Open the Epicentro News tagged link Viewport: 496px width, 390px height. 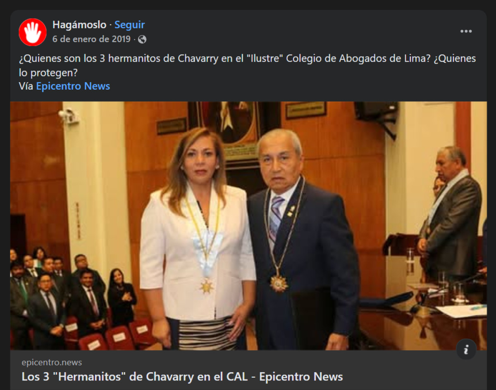tap(73, 86)
